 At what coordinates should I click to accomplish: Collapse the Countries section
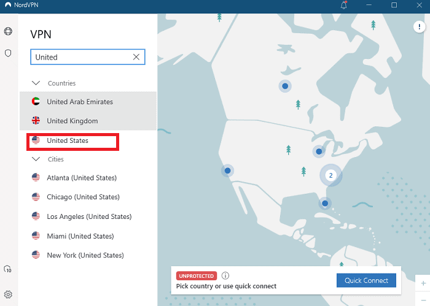[36, 83]
